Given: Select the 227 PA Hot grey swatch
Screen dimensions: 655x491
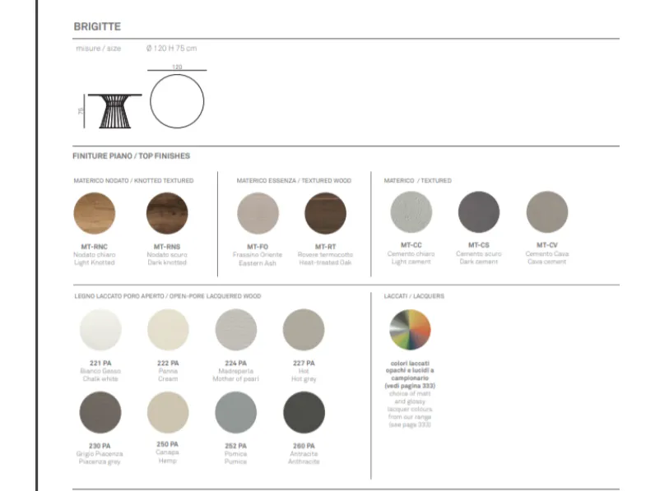Looking at the screenshot, I should [304, 330].
